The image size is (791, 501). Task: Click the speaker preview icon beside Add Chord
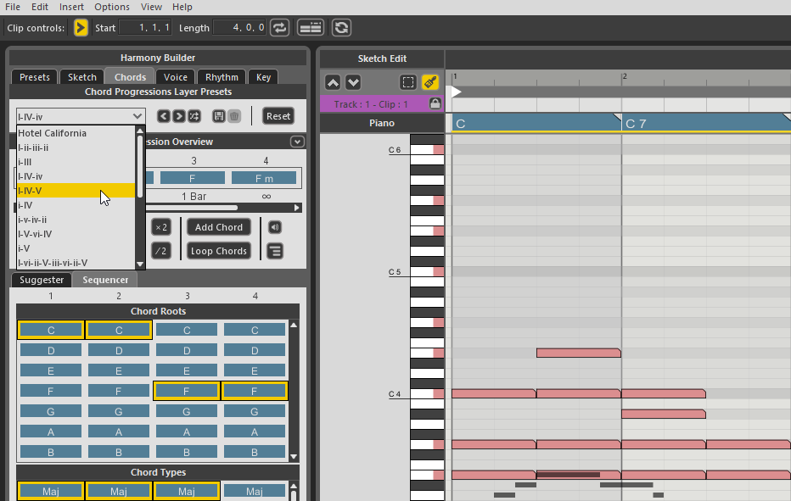(274, 227)
